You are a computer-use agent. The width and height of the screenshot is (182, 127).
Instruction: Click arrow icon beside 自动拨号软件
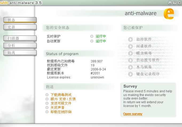click(x=130, y=60)
